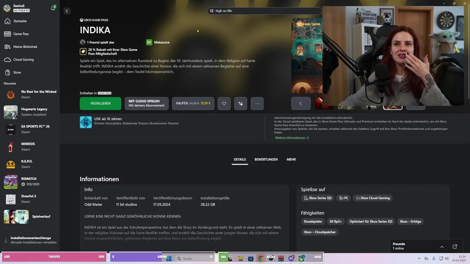Viewport: 470px width, 264px height.
Task: Click the Xbox – Erfolge chip
Action: [x=411, y=221]
